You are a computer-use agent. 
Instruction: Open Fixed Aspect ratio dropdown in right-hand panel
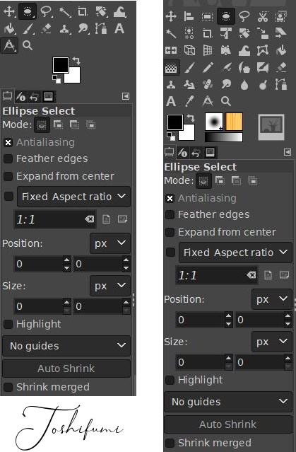click(235, 253)
